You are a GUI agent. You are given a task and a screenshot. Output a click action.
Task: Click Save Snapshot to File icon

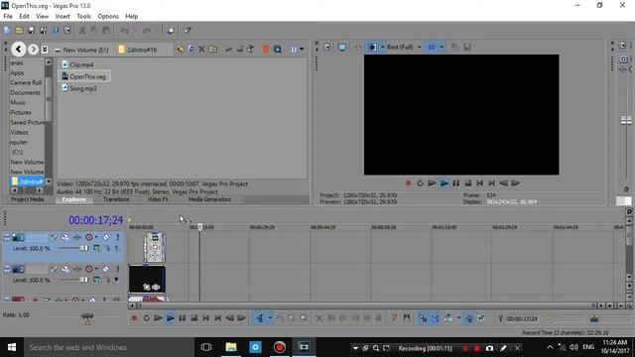[467, 48]
